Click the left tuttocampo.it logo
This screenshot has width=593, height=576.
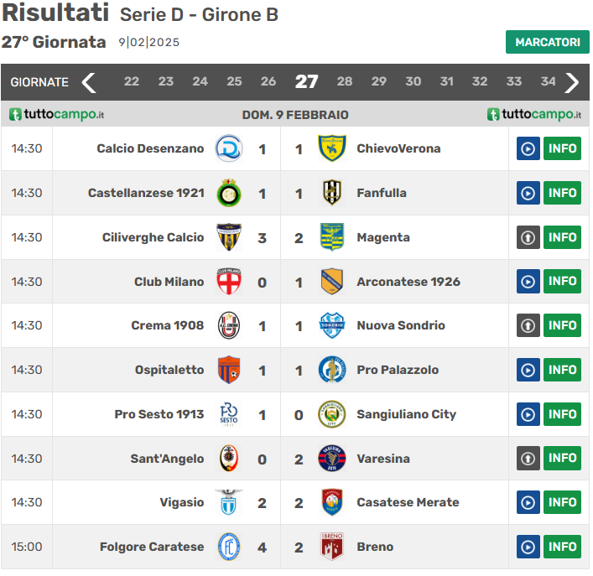[57, 115]
